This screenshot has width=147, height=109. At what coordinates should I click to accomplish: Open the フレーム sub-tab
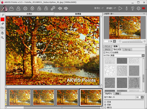[x=127, y=49]
